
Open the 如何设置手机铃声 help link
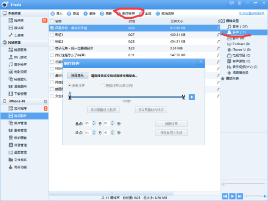pos(252,13)
